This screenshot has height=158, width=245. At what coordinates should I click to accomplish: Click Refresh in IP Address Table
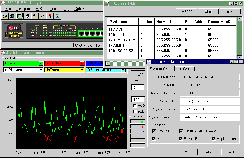click(x=186, y=11)
